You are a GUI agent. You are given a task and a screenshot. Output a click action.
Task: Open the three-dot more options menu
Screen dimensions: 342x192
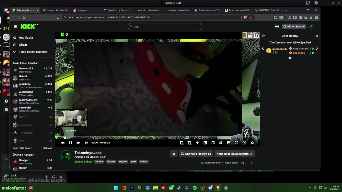251,163
